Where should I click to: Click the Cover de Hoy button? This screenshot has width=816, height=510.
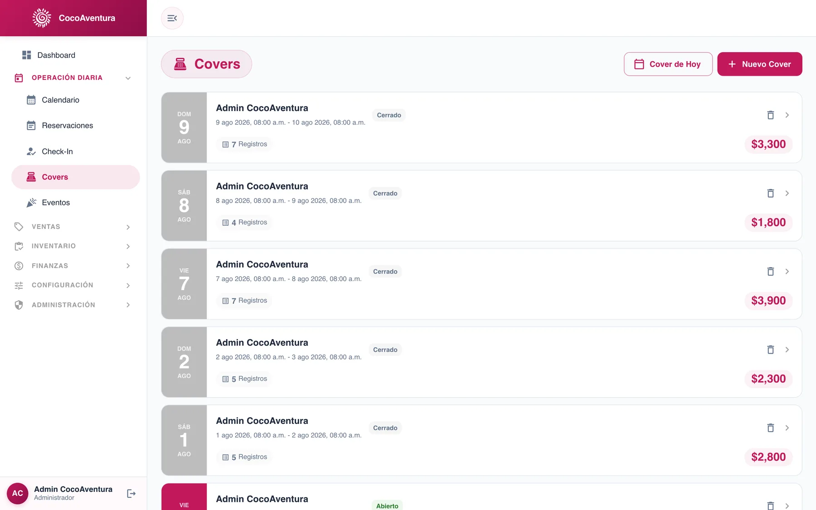(668, 64)
